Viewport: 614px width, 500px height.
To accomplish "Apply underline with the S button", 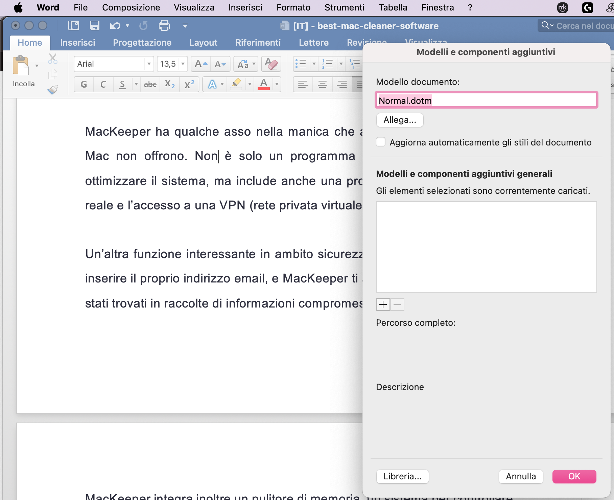I will [122, 84].
